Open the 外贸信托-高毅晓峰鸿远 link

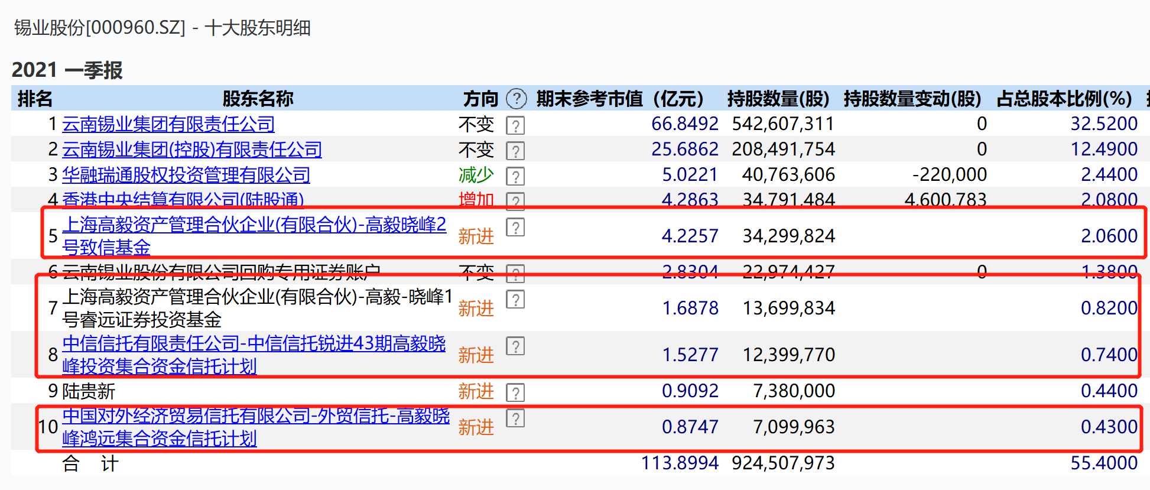[x=256, y=427]
